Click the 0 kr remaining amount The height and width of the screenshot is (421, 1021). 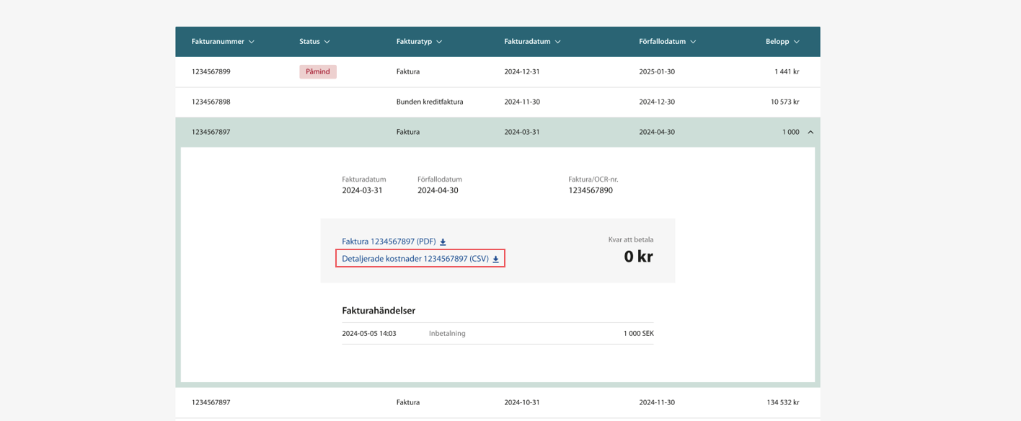coord(638,256)
